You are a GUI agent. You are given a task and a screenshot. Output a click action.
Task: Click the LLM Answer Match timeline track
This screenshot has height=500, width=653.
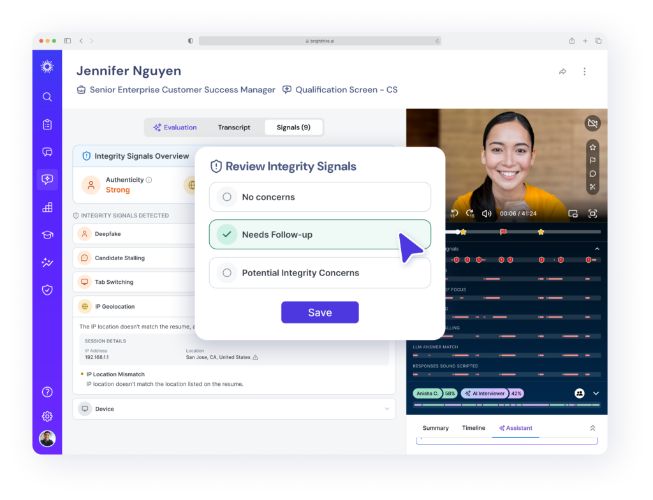coord(506,355)
